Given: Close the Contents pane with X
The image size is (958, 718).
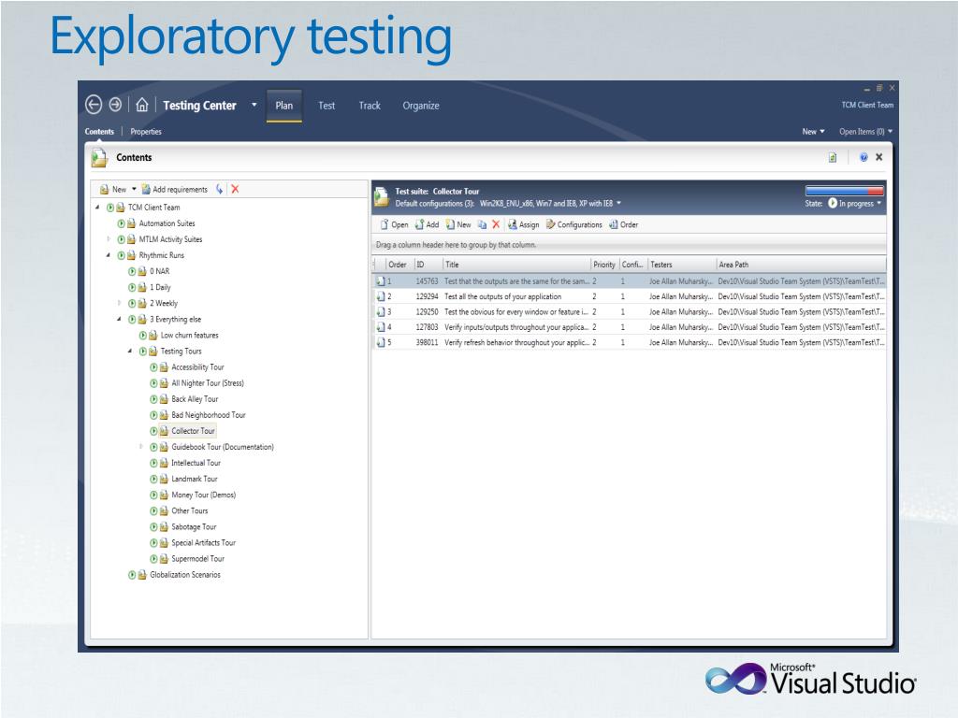Looking at the screenshot, I should point(879,157).
